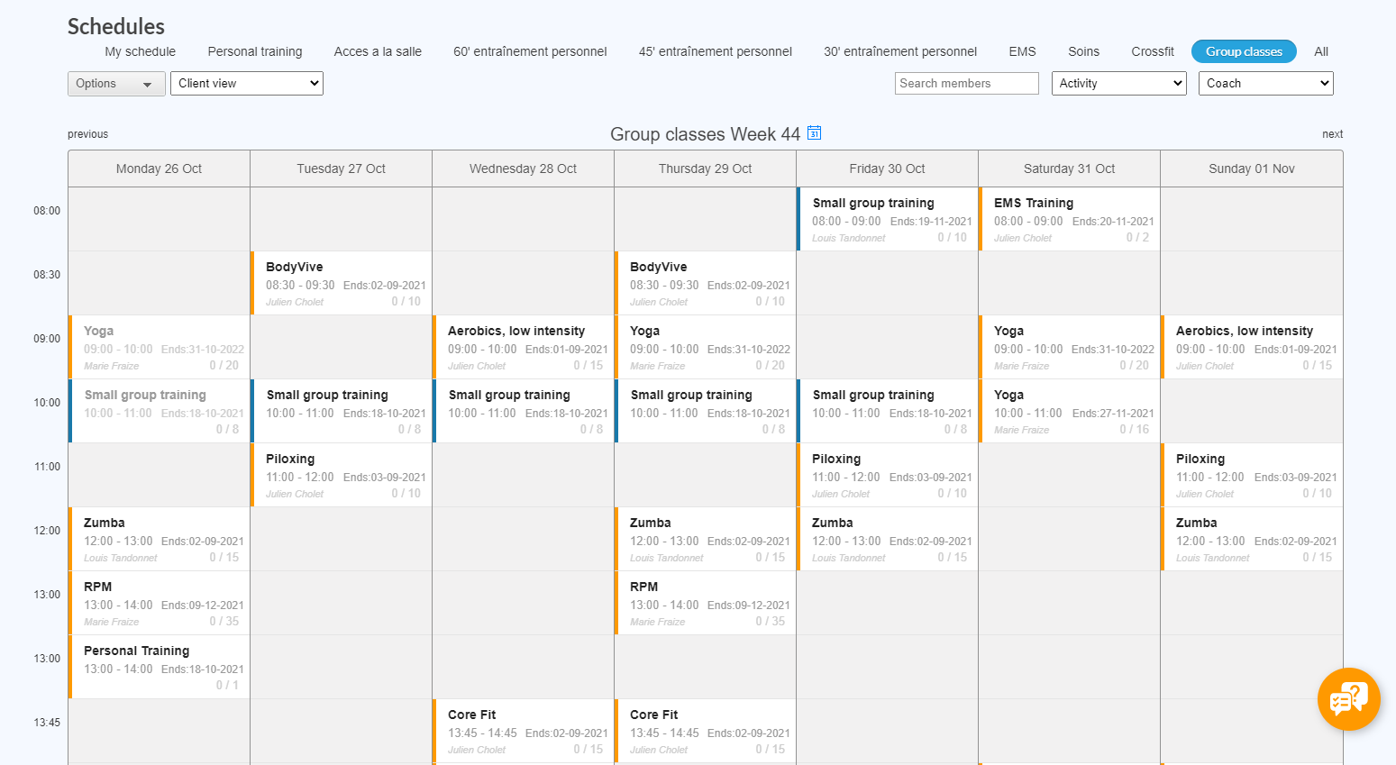
Task: Show the All schedules tab
Action: [x=1320, y=51]
